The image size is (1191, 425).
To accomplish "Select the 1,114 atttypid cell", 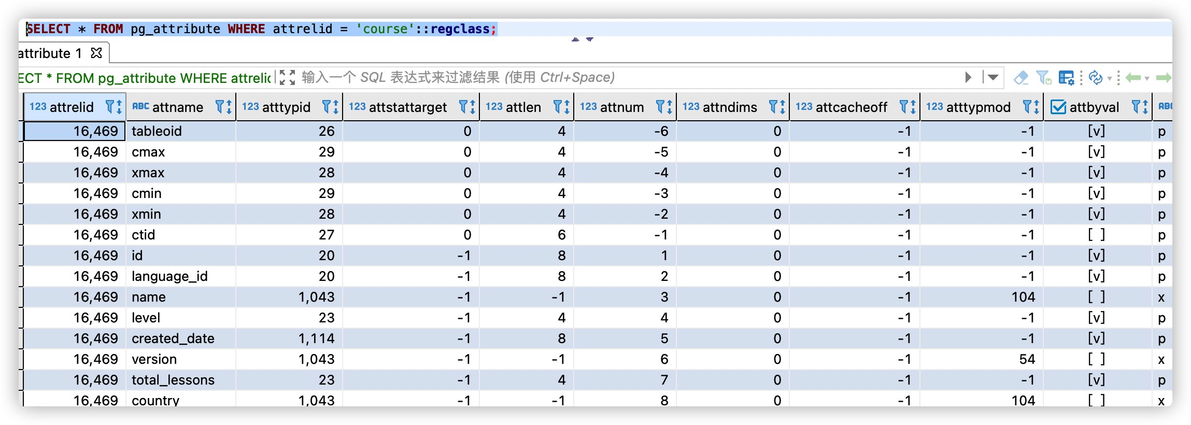I will 289,338.
